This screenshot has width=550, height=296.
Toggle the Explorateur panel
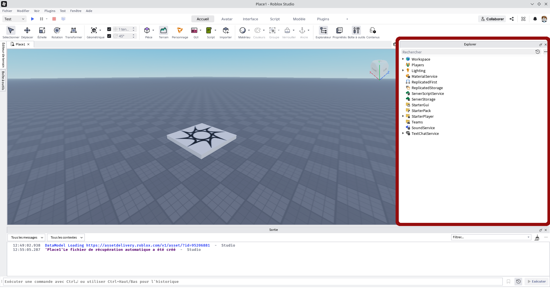coord(323,32)
